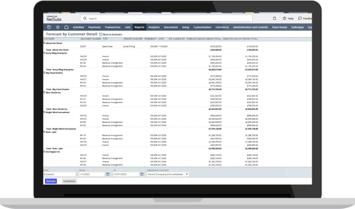Open the Feedback speech bubble icon
The height and width of the screenshot is (209, 355).
(300, 18)
